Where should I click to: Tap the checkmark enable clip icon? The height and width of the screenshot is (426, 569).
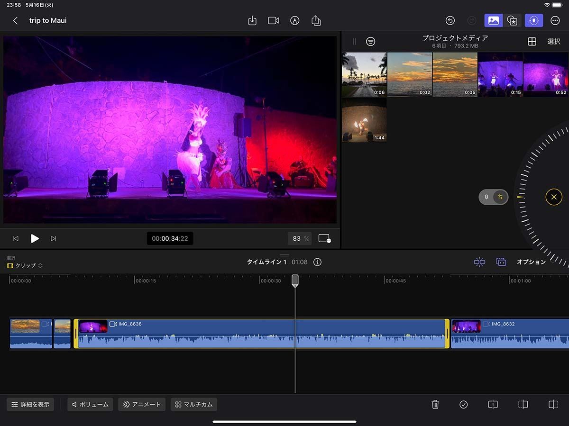pyautogui.click(x=464, y=404)
